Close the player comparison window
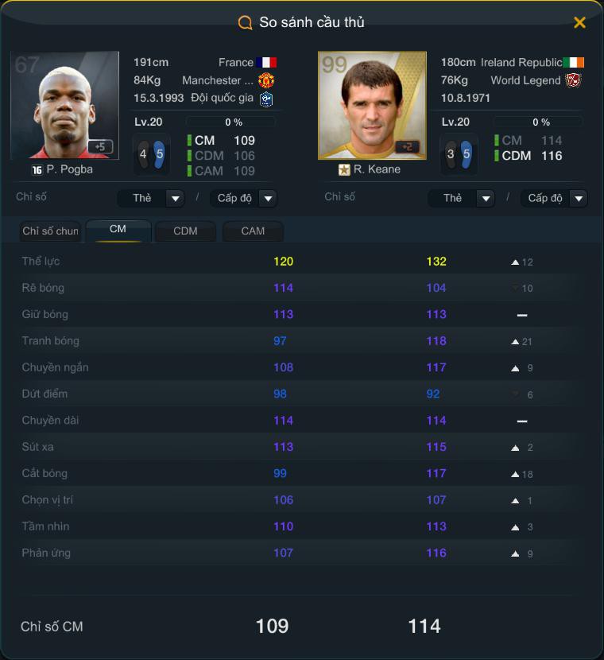This screenshot has width=604, height=660. (579, 22)
